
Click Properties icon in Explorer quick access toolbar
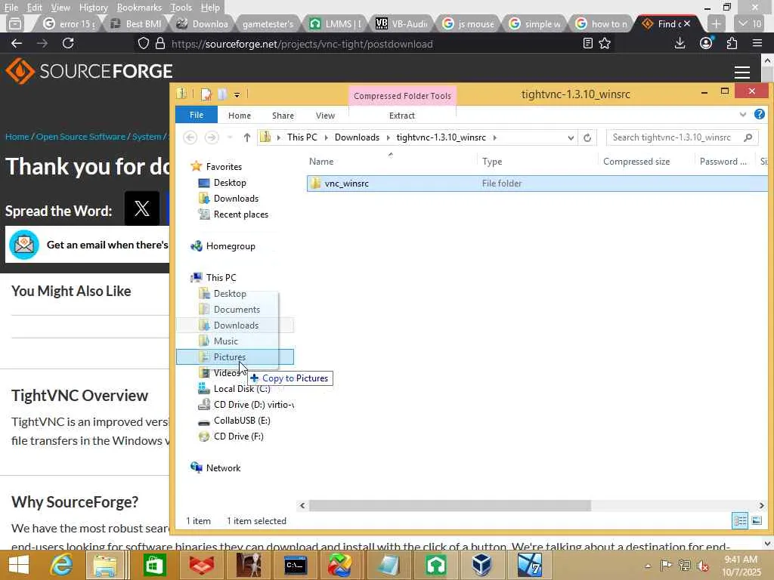tap(206, 94)
